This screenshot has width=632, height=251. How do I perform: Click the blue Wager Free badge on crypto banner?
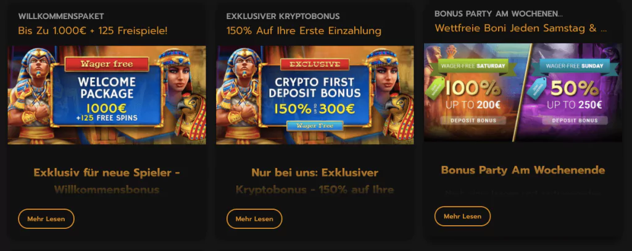[x=315, y=125]
